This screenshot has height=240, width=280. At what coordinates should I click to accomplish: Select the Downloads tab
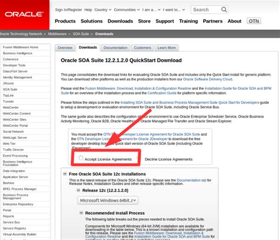pyautogui.click(x=88, y=47)
